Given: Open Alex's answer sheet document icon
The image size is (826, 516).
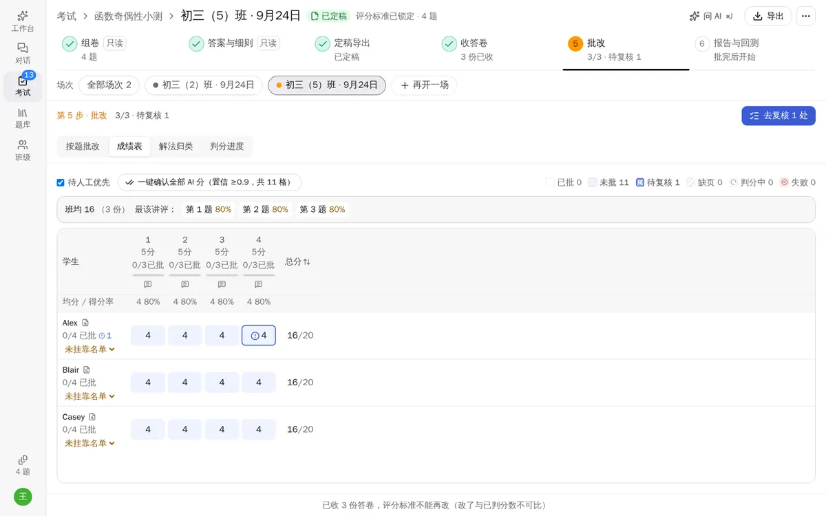Looking at the screenshot, I should (x=85, y=323).
